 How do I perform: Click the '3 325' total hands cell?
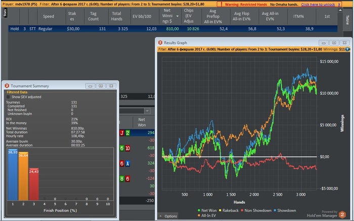click(x=123, y=29)
